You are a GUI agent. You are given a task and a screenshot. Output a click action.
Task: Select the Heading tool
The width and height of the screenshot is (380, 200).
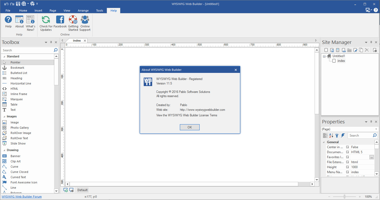click(x=27, y=78)
